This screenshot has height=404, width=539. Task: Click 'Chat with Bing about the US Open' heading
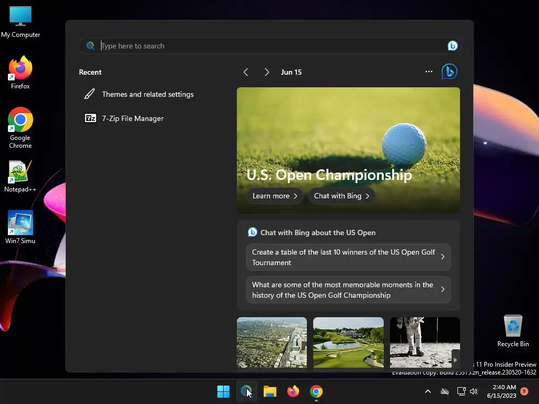(x=317, y=233)
